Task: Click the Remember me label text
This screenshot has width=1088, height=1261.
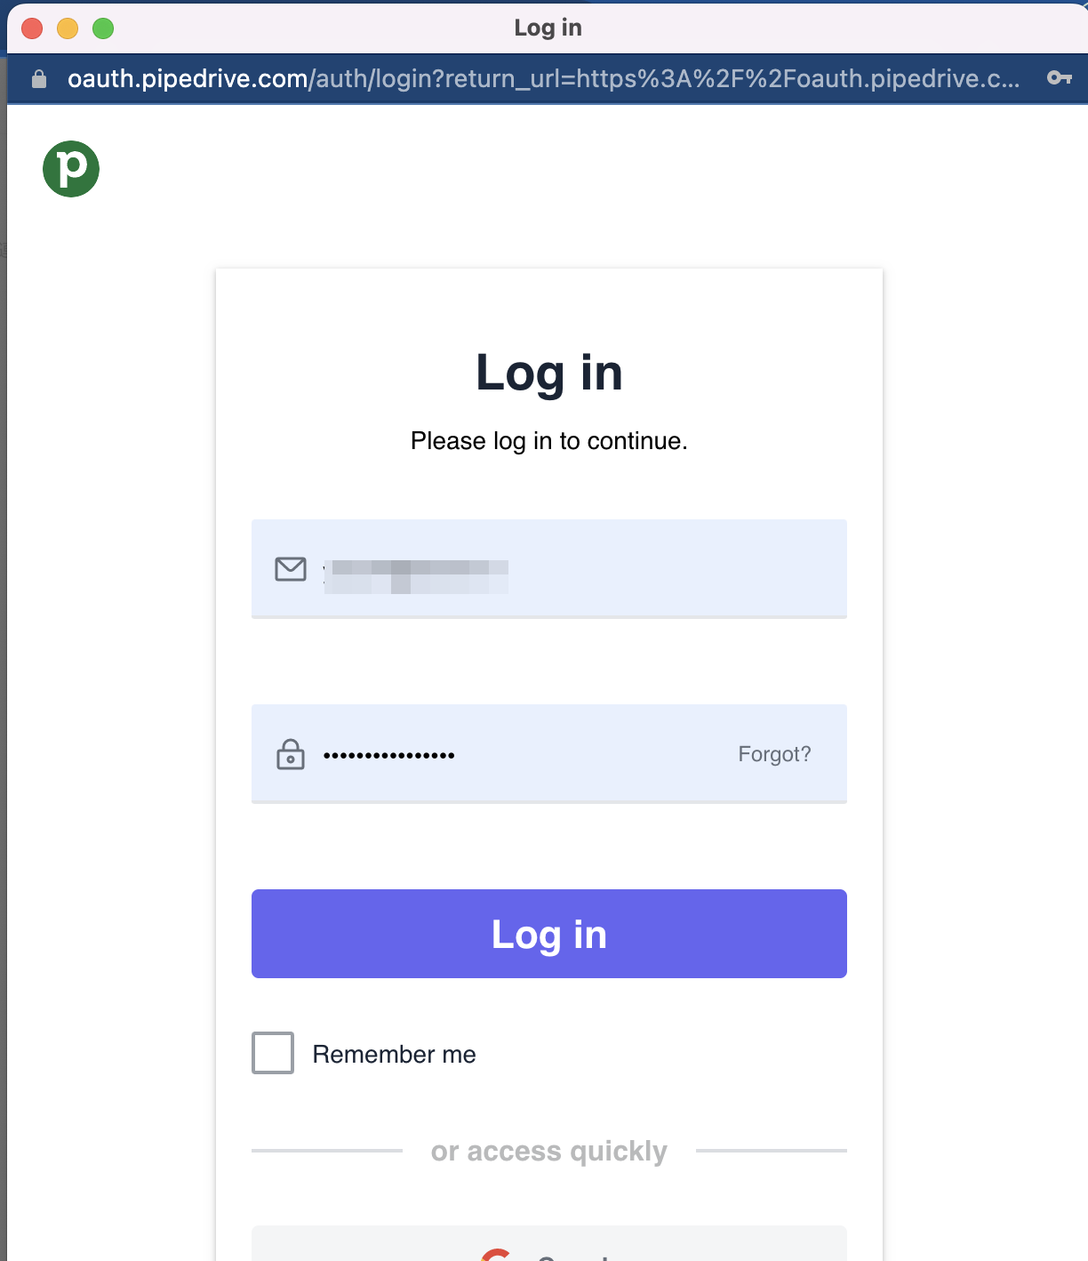Action: point(394,1055)
